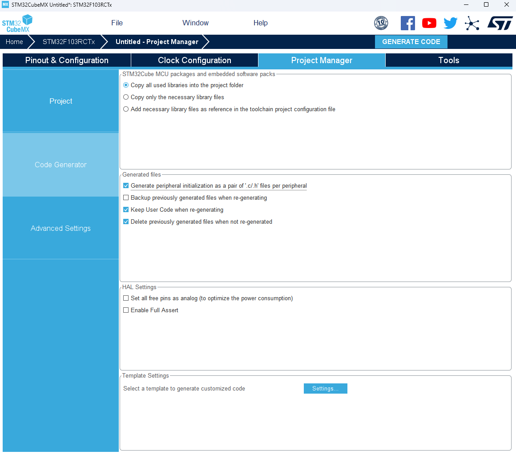Select Add necessary library files as reference
516x455 pixels.
click(126, 109)
